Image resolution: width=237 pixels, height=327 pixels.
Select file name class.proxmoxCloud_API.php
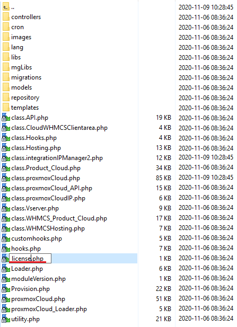52,188
